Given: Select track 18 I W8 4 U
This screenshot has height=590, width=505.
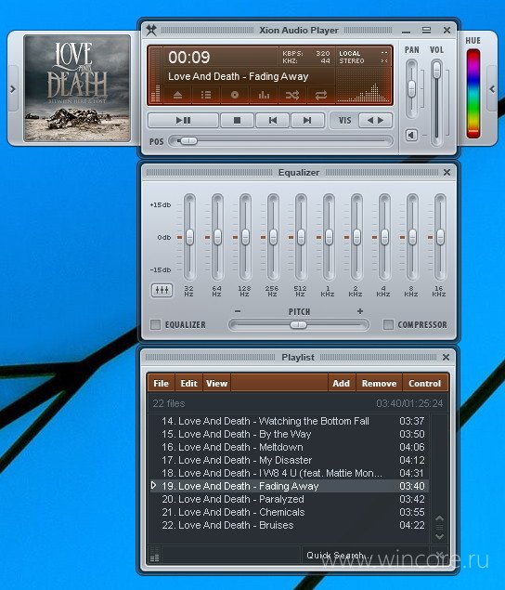Looking at the screenshot, I should [x=289, y=473].
